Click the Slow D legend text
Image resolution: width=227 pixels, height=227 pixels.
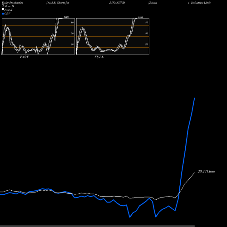pos(9,6)
